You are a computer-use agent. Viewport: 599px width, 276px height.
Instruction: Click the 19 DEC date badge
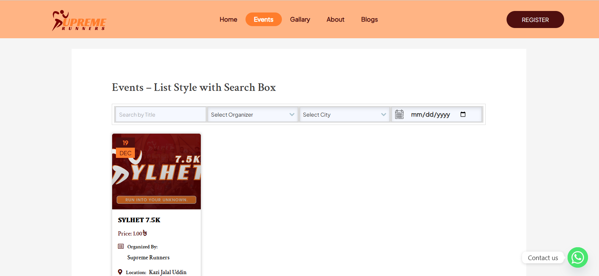click(x=125, y=148)
